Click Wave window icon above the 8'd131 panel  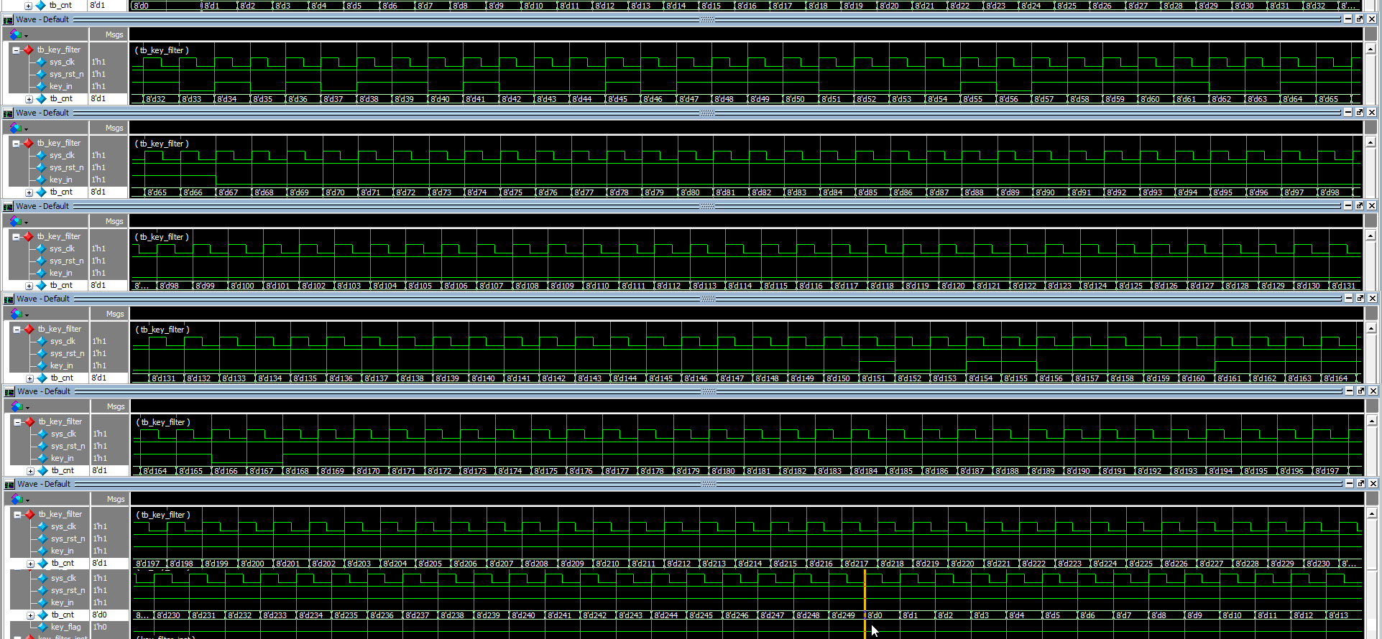pyautogui.click(x=9, y=299)
